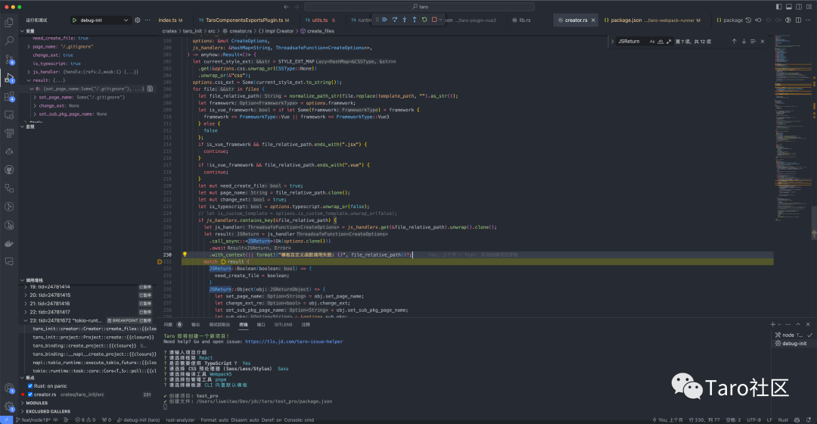The width and height of the screenshot is (817, 424).
Task: Collapse the result variable
Action: tap(28, 80)
